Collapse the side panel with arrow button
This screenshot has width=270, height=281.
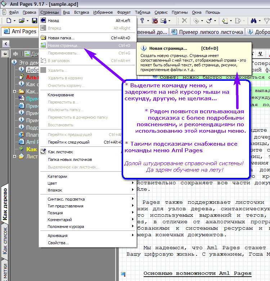tap(6, 44)
